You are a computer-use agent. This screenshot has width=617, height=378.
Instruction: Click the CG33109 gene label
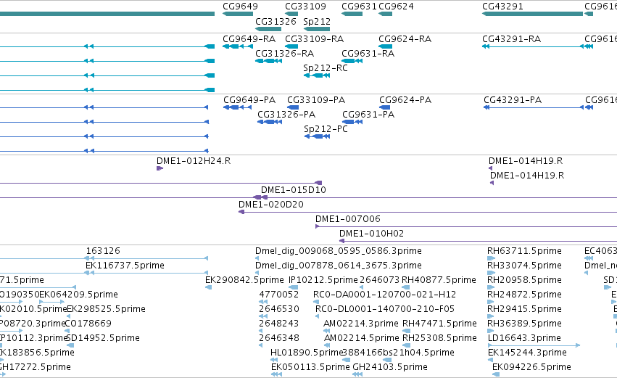tap(305, 7)
